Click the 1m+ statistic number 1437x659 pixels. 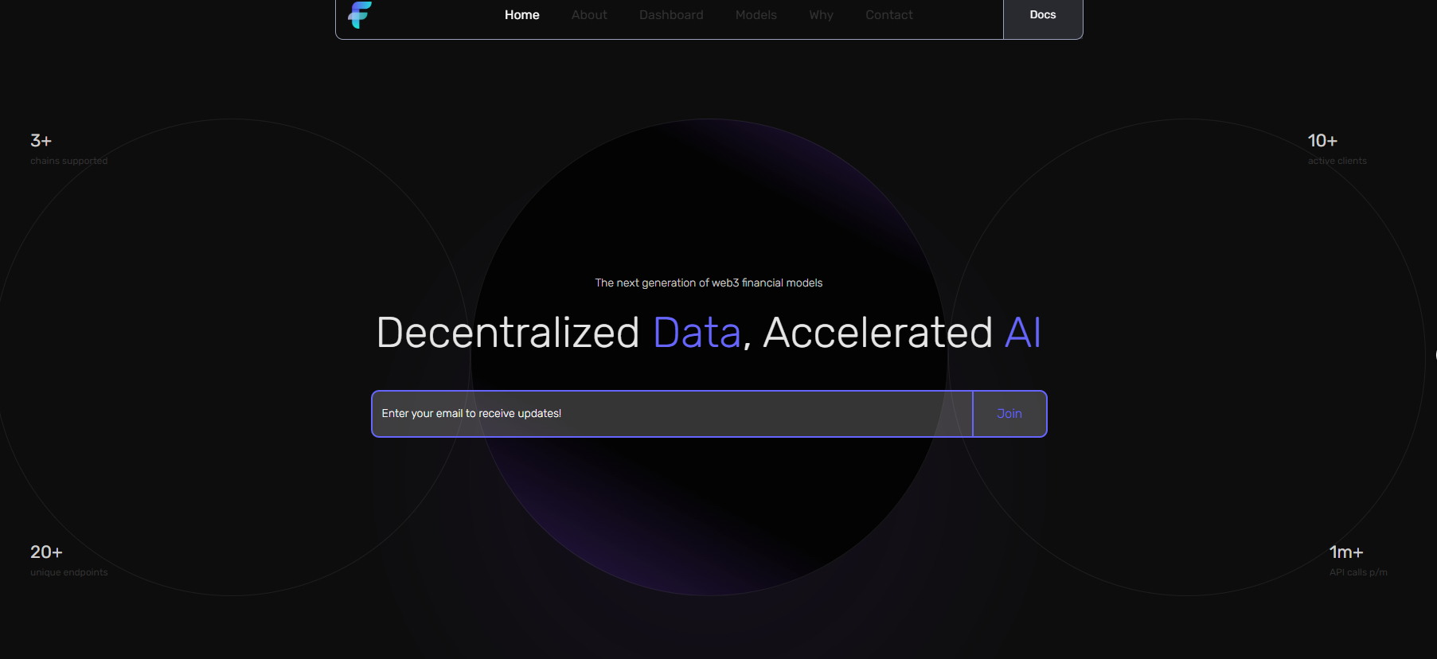(x=1345, y=552)
